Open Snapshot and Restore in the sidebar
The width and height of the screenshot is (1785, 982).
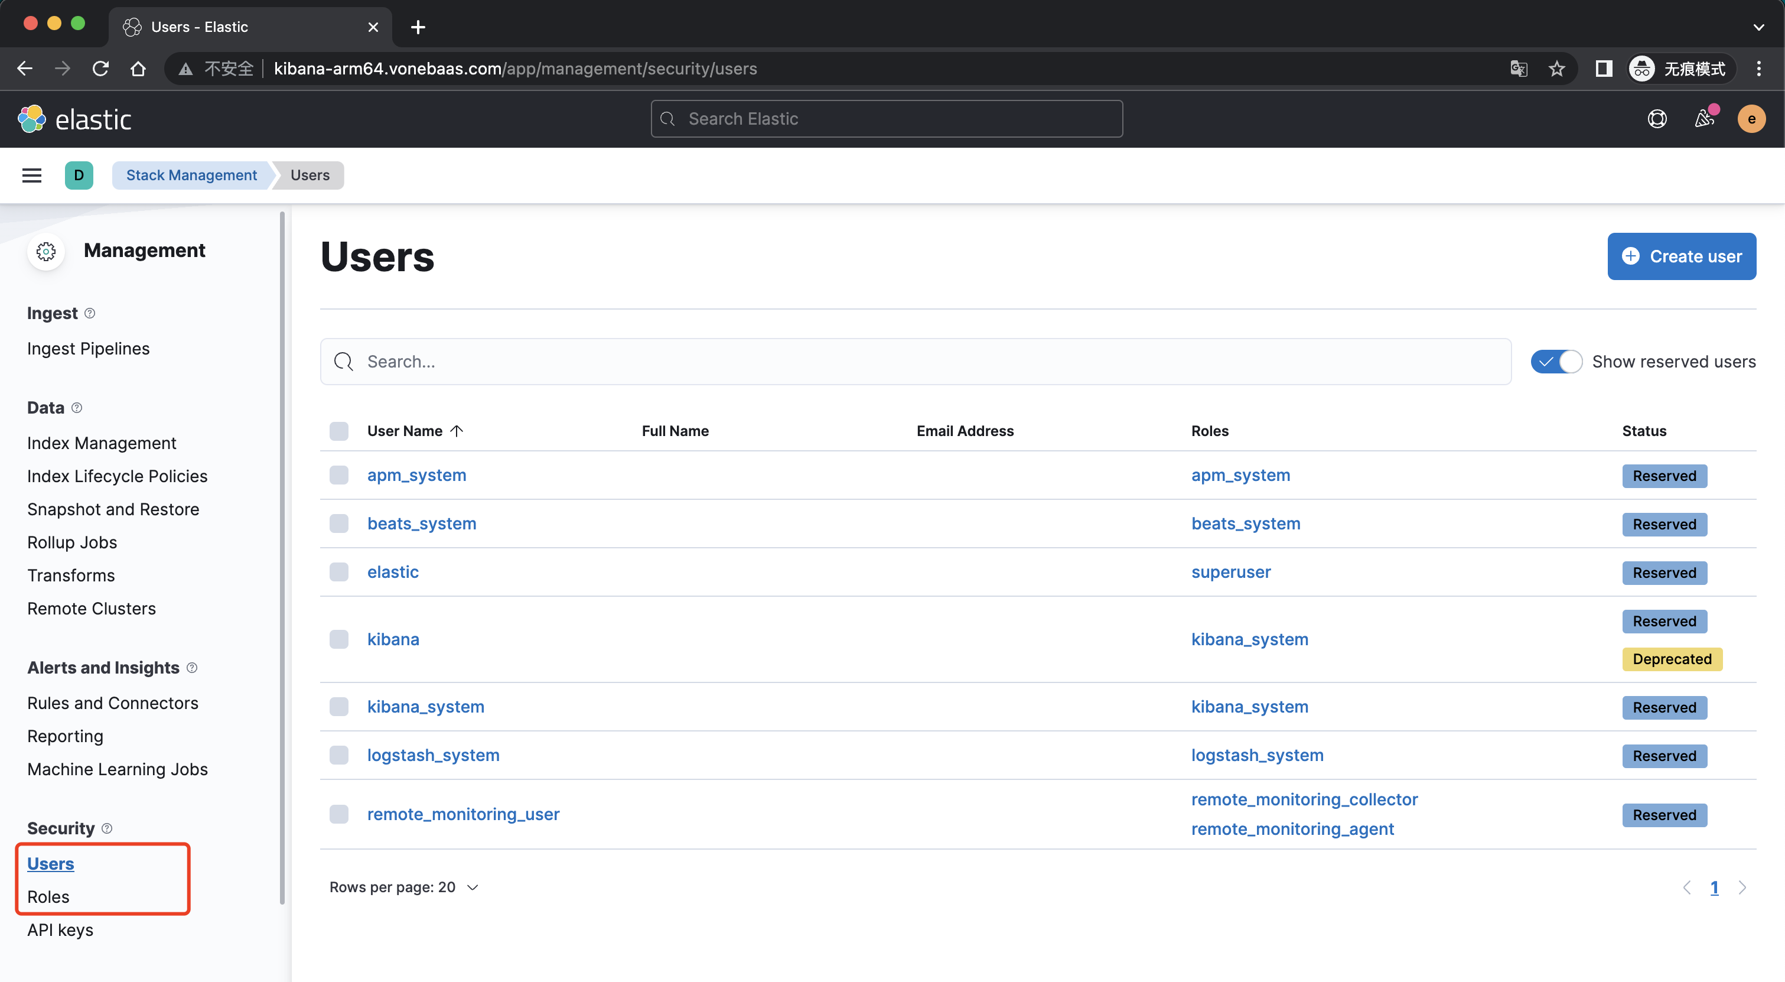point(113,509)
